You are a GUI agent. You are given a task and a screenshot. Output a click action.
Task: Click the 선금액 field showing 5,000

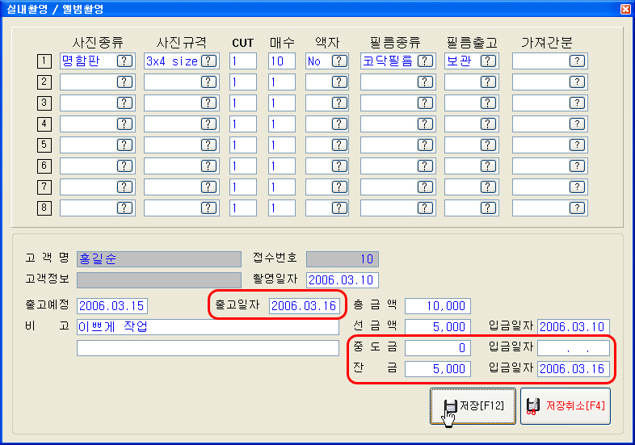tap(438, 327)
